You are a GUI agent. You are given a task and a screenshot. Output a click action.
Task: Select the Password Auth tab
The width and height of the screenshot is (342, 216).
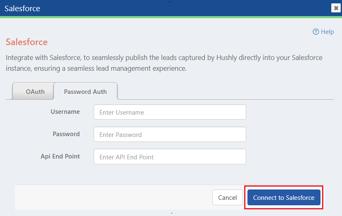(x=85, y=91)
